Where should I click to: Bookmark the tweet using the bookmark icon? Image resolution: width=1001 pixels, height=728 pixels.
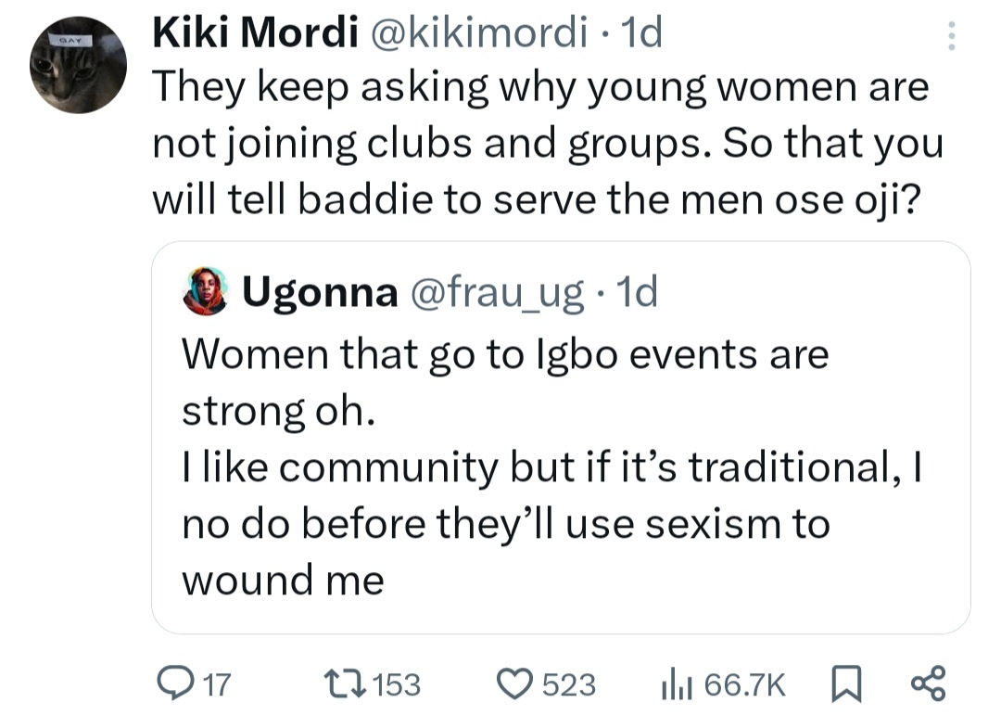(x=845, y=683)
